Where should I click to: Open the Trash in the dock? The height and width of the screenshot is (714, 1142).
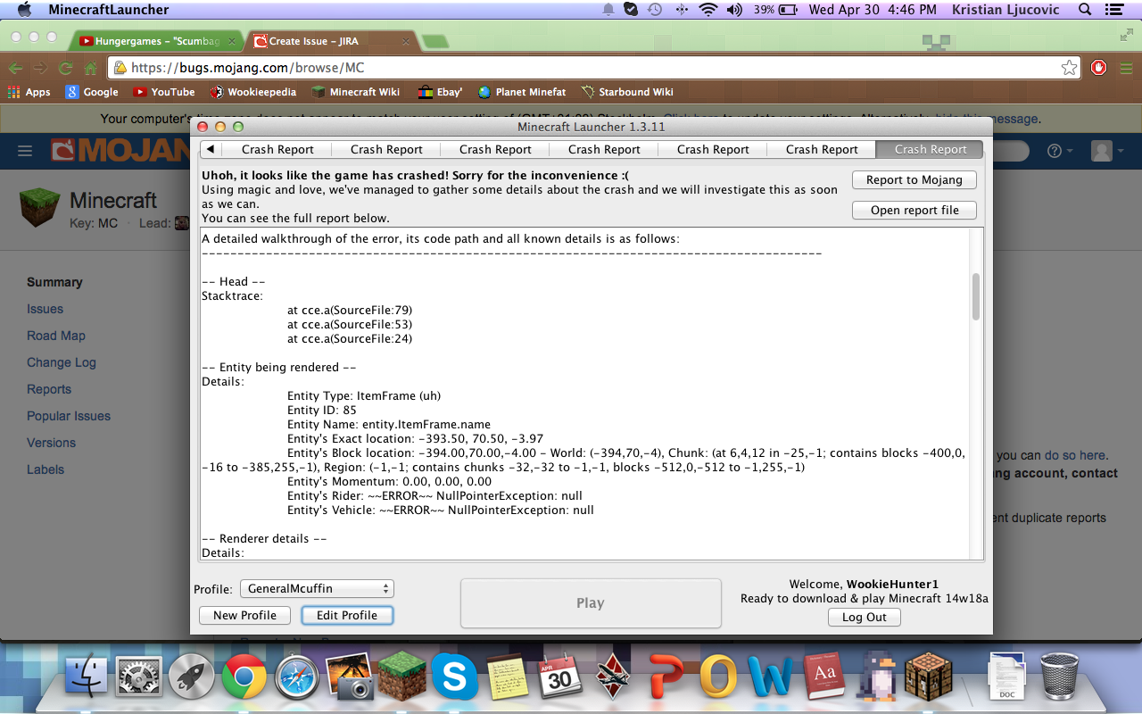(1059, 677)
